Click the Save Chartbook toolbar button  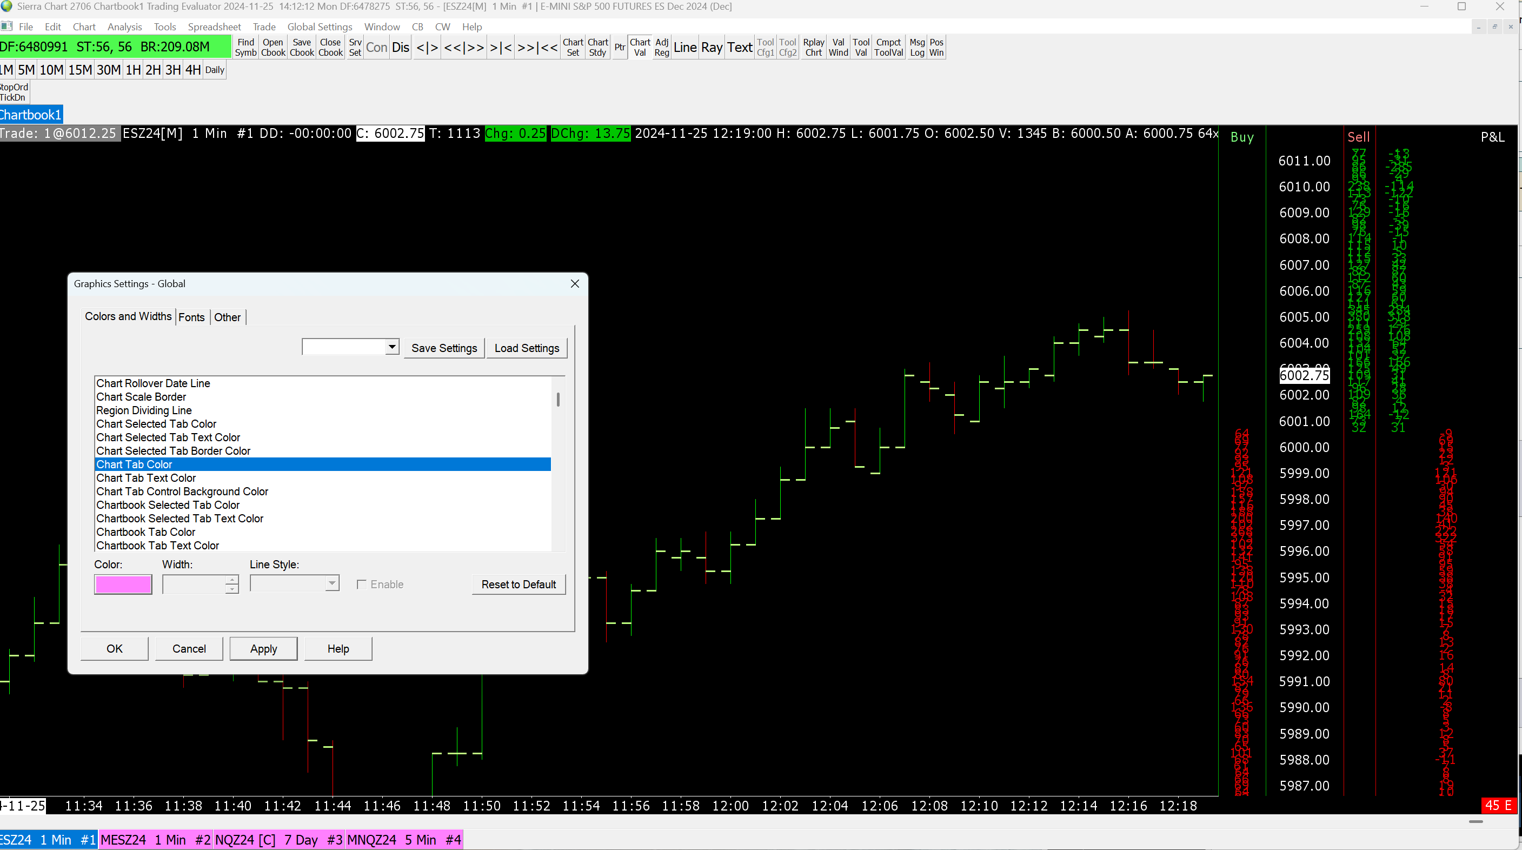(x=301, y=47)
